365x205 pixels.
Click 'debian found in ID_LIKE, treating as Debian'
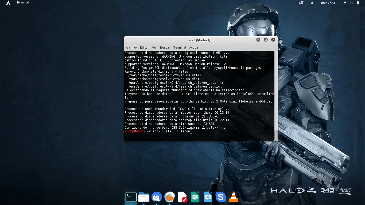click(165, 60)
